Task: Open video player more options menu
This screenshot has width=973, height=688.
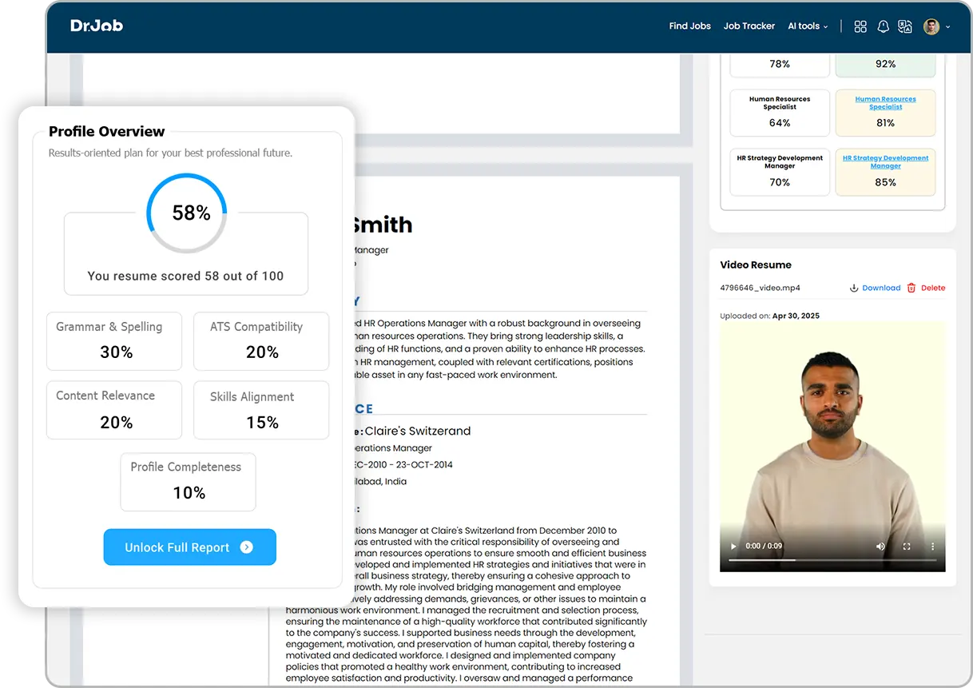Action: [932, 547]
